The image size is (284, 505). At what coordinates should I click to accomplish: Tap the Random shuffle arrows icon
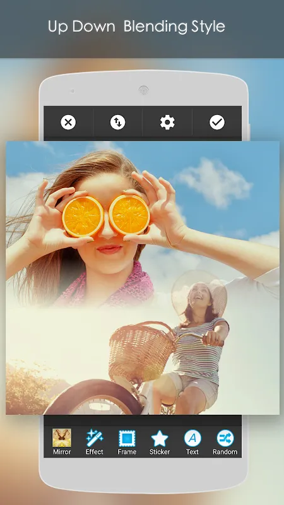point(225,438)
